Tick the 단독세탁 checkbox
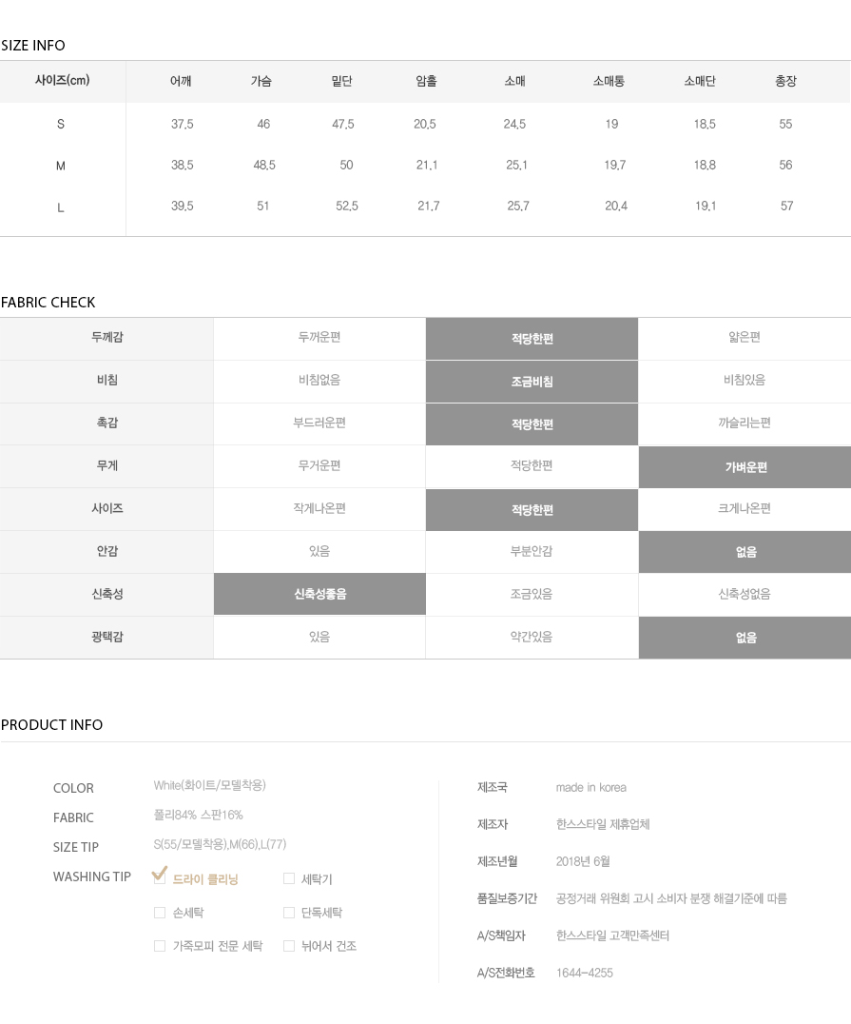Viewport: 851px width, 1024px height. click(x=289, y=913)
